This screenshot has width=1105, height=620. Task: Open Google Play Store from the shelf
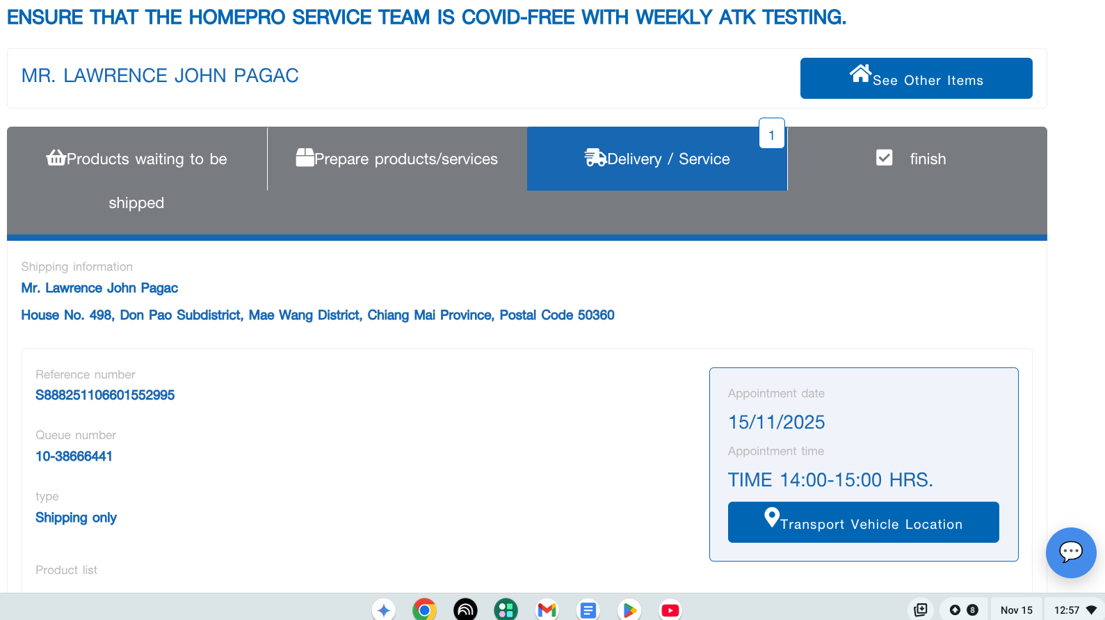629,610
